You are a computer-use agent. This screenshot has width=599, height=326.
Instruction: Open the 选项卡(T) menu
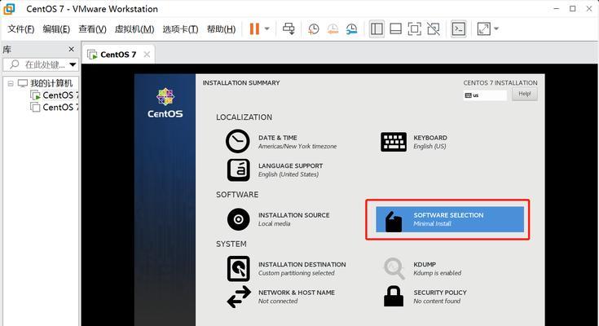click(x=180, y=29)
